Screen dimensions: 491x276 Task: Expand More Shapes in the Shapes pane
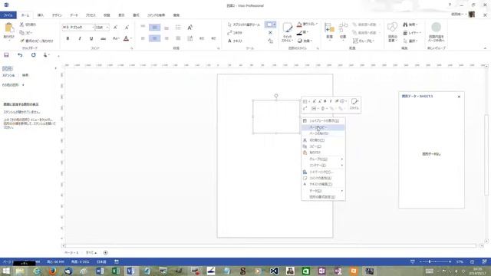pos(13,85)
